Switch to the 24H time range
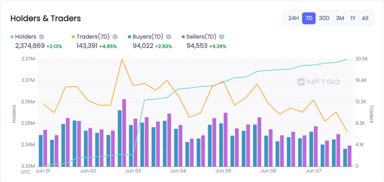384x182 pixels. point(293,18)
